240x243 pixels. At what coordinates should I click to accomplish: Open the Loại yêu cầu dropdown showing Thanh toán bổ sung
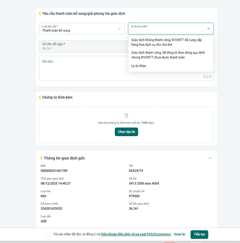coord(82,29)
